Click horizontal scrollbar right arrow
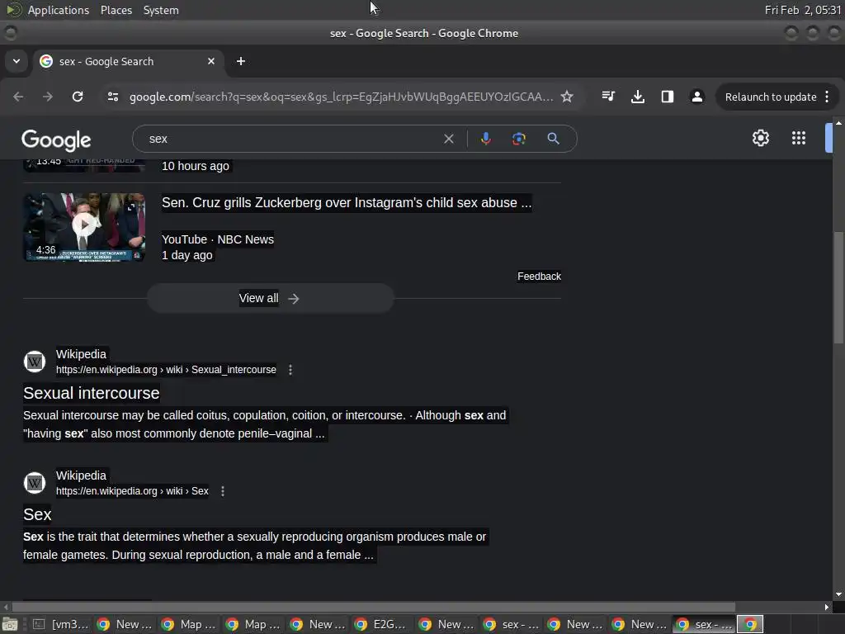845x634 pixels. pyautogui.click(x=827, y=607)
